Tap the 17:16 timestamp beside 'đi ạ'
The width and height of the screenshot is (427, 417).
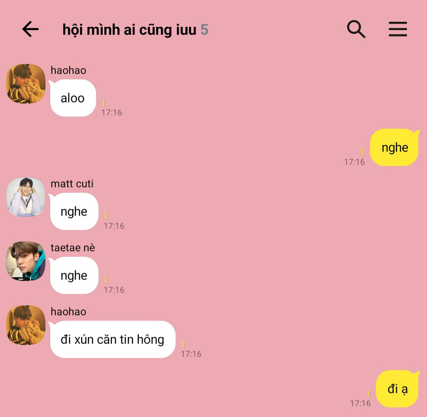click(360, 403)
